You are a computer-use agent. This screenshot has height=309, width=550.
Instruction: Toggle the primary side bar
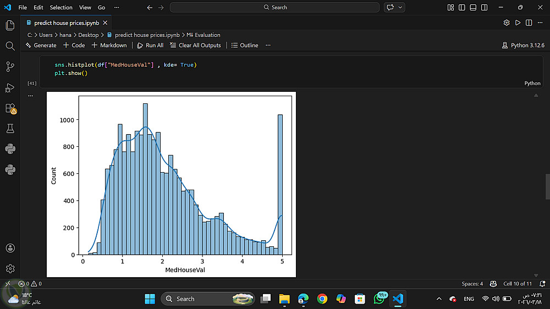click(462, 7)
